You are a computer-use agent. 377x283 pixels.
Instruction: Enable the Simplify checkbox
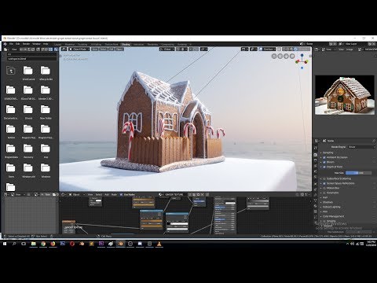pyautogui.click(x=324, y=221)
